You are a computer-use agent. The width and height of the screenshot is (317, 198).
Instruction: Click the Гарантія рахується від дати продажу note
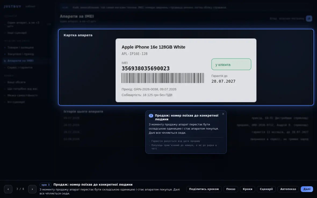click(175, 141)
